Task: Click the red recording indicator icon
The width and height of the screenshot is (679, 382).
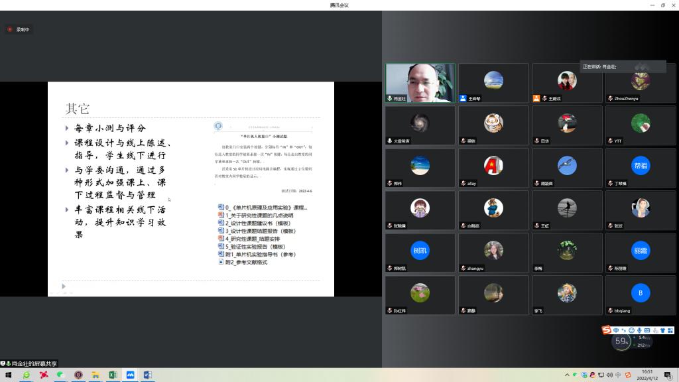Action: (x=10, y=29)
